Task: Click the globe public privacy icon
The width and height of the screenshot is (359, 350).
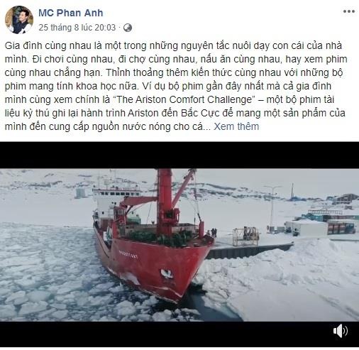Action: (128, 28)
